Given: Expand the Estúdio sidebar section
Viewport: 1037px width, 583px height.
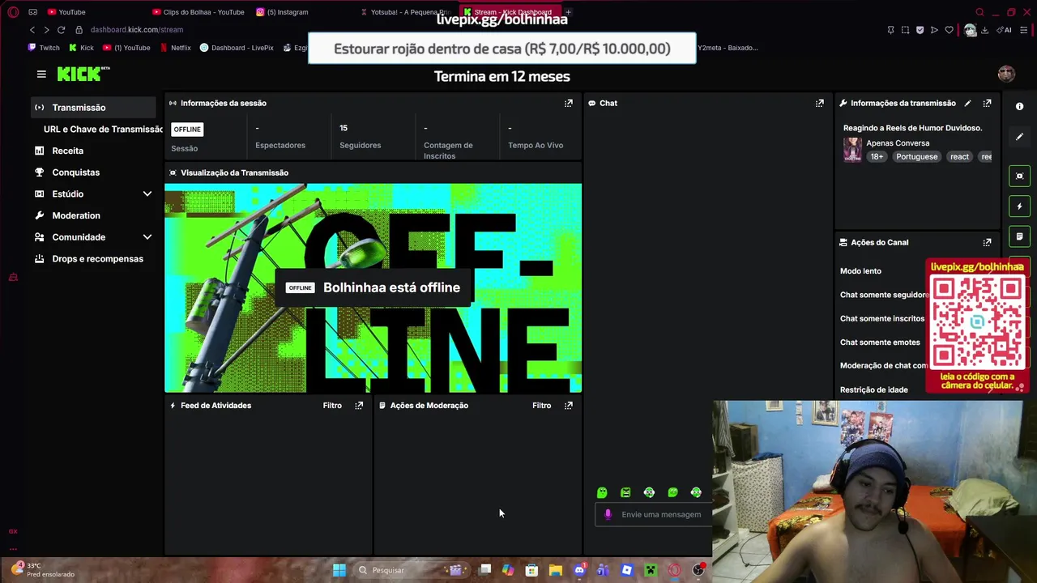Looking at the screenshot, I should pos(147,194).
